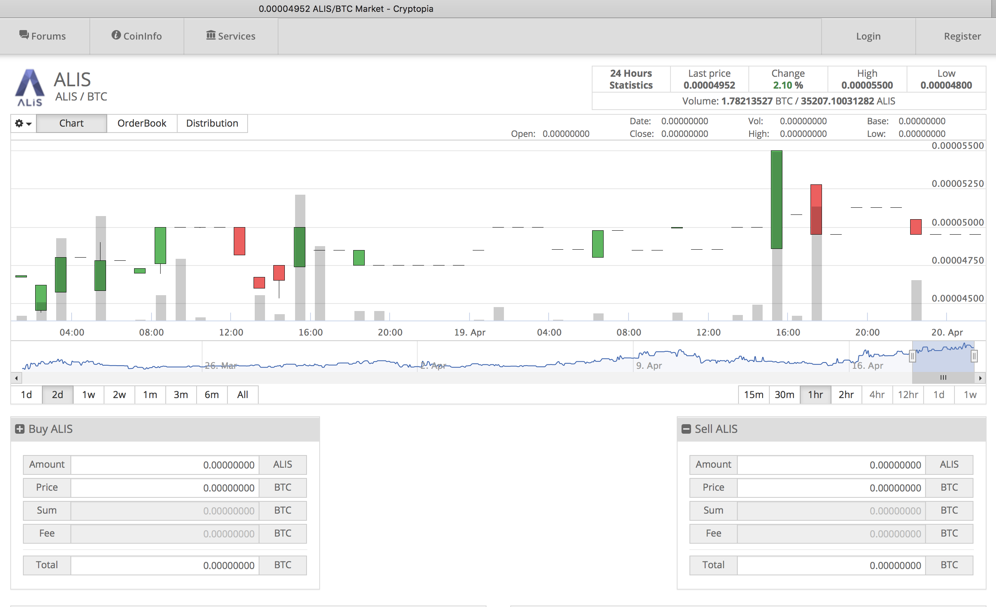Select the 2d chart range
The height and width of the screenshot is (607, 996).
57,395
